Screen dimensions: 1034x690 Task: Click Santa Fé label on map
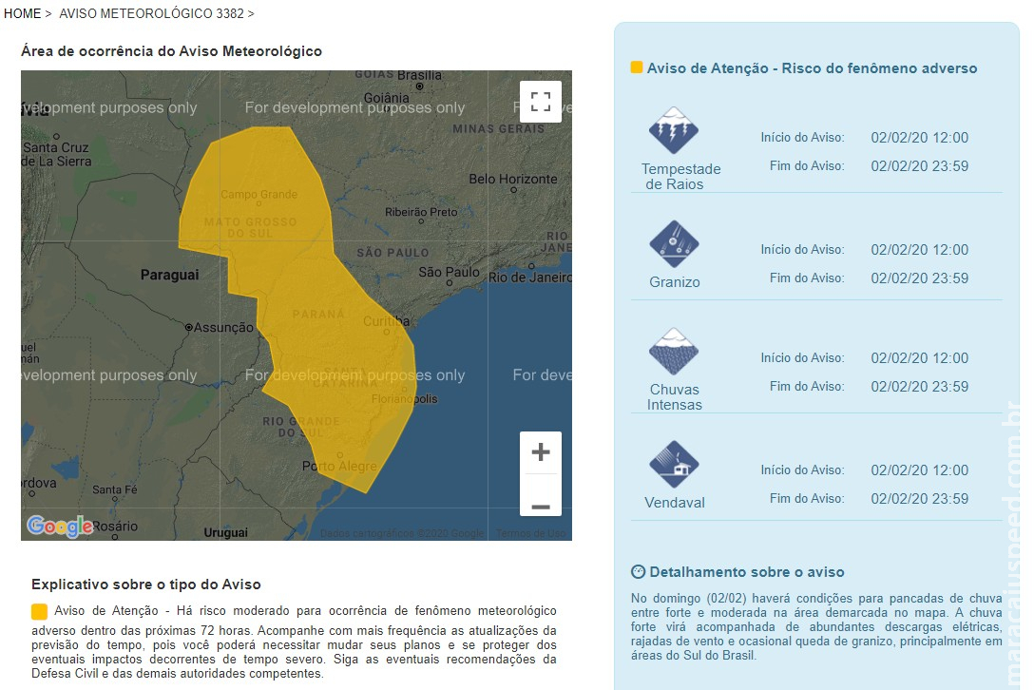coord(115,489)
